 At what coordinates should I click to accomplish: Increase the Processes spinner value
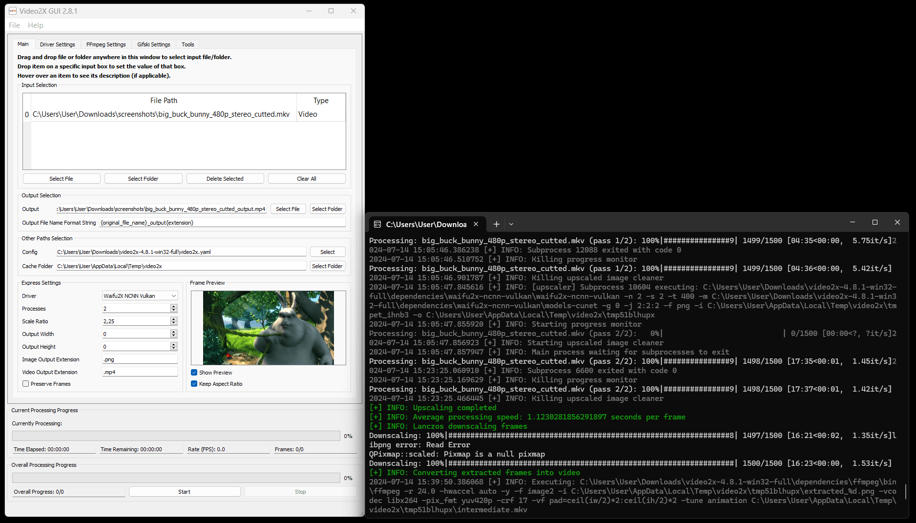(174, 306)
